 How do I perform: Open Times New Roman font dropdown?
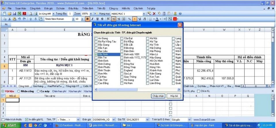pos(73,19)
